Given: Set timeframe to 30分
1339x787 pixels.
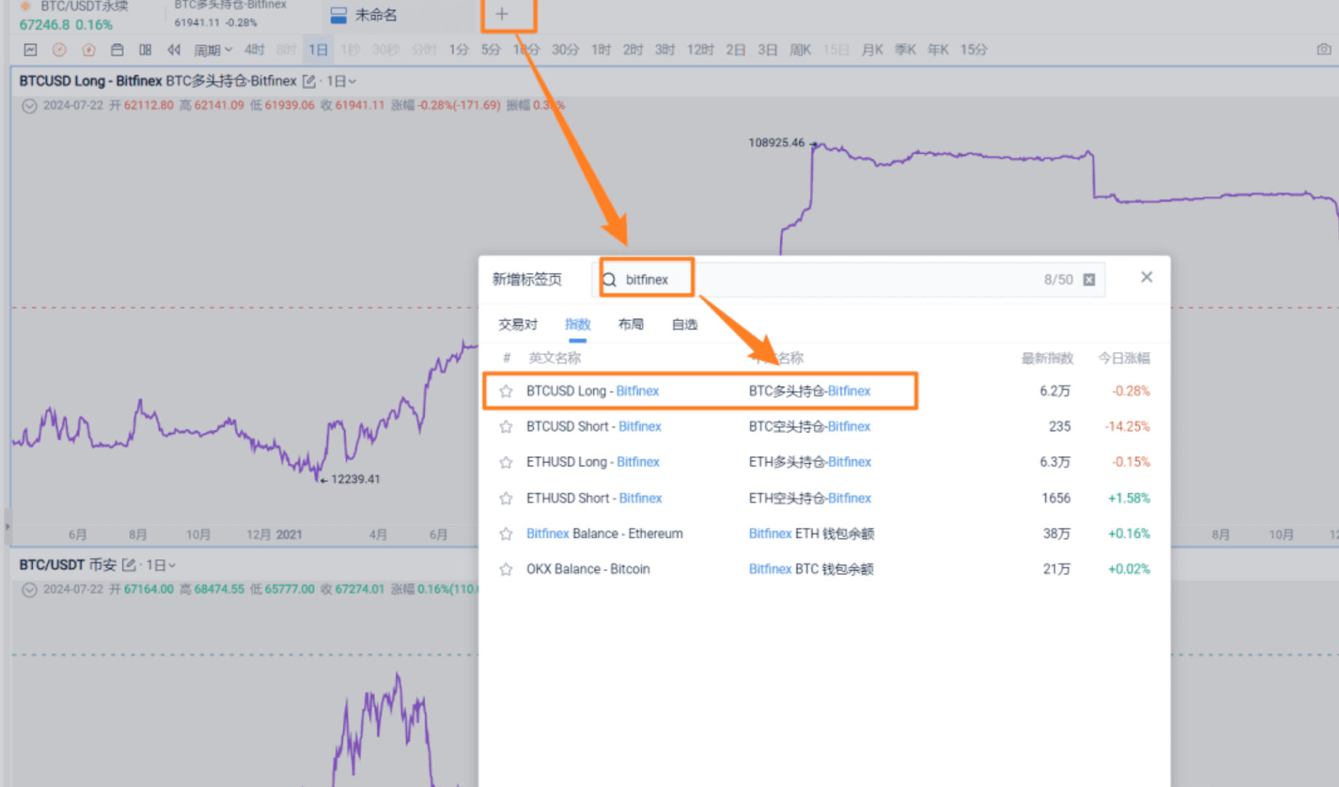Looking at the screenshot, I should (x=565, y=50).
